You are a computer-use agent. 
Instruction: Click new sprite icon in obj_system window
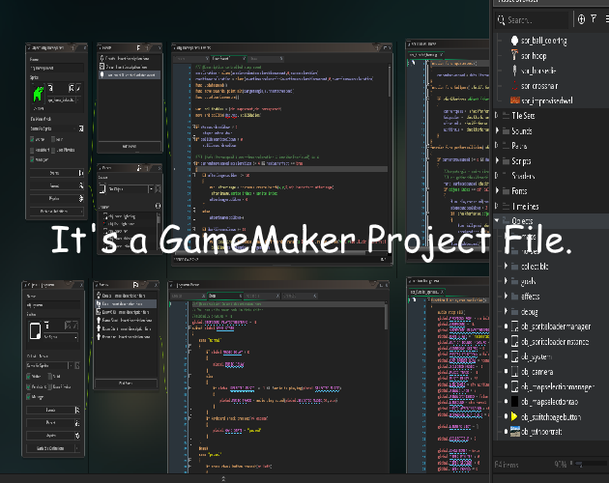47,325
